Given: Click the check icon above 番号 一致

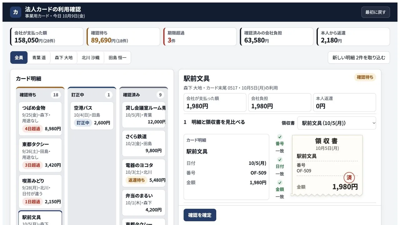Looking at the screenshot, I should click(280, 137).
